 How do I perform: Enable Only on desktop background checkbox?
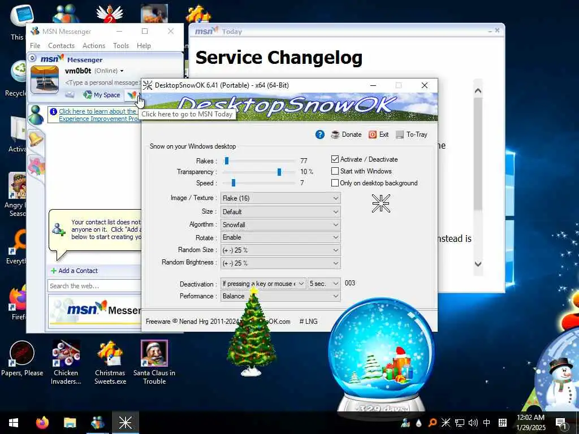(335, 183)
